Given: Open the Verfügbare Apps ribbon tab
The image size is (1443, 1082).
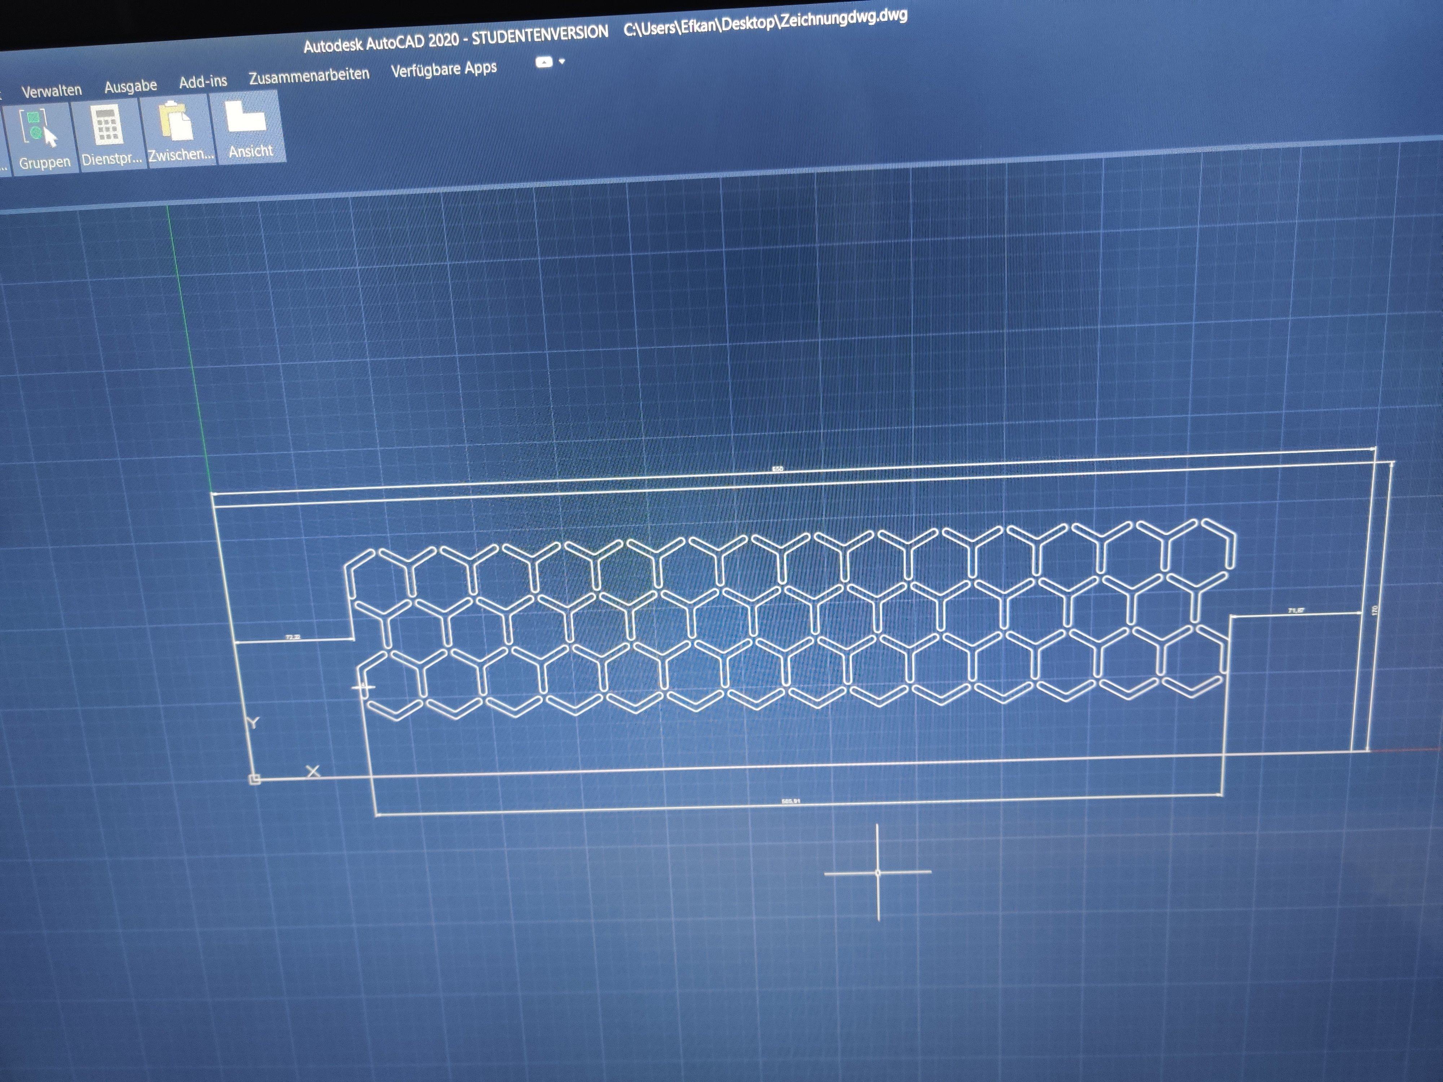Looking at the screenshot, I should coord(444,69).
